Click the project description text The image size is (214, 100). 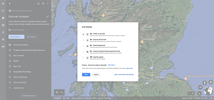(x=29, y=23)
